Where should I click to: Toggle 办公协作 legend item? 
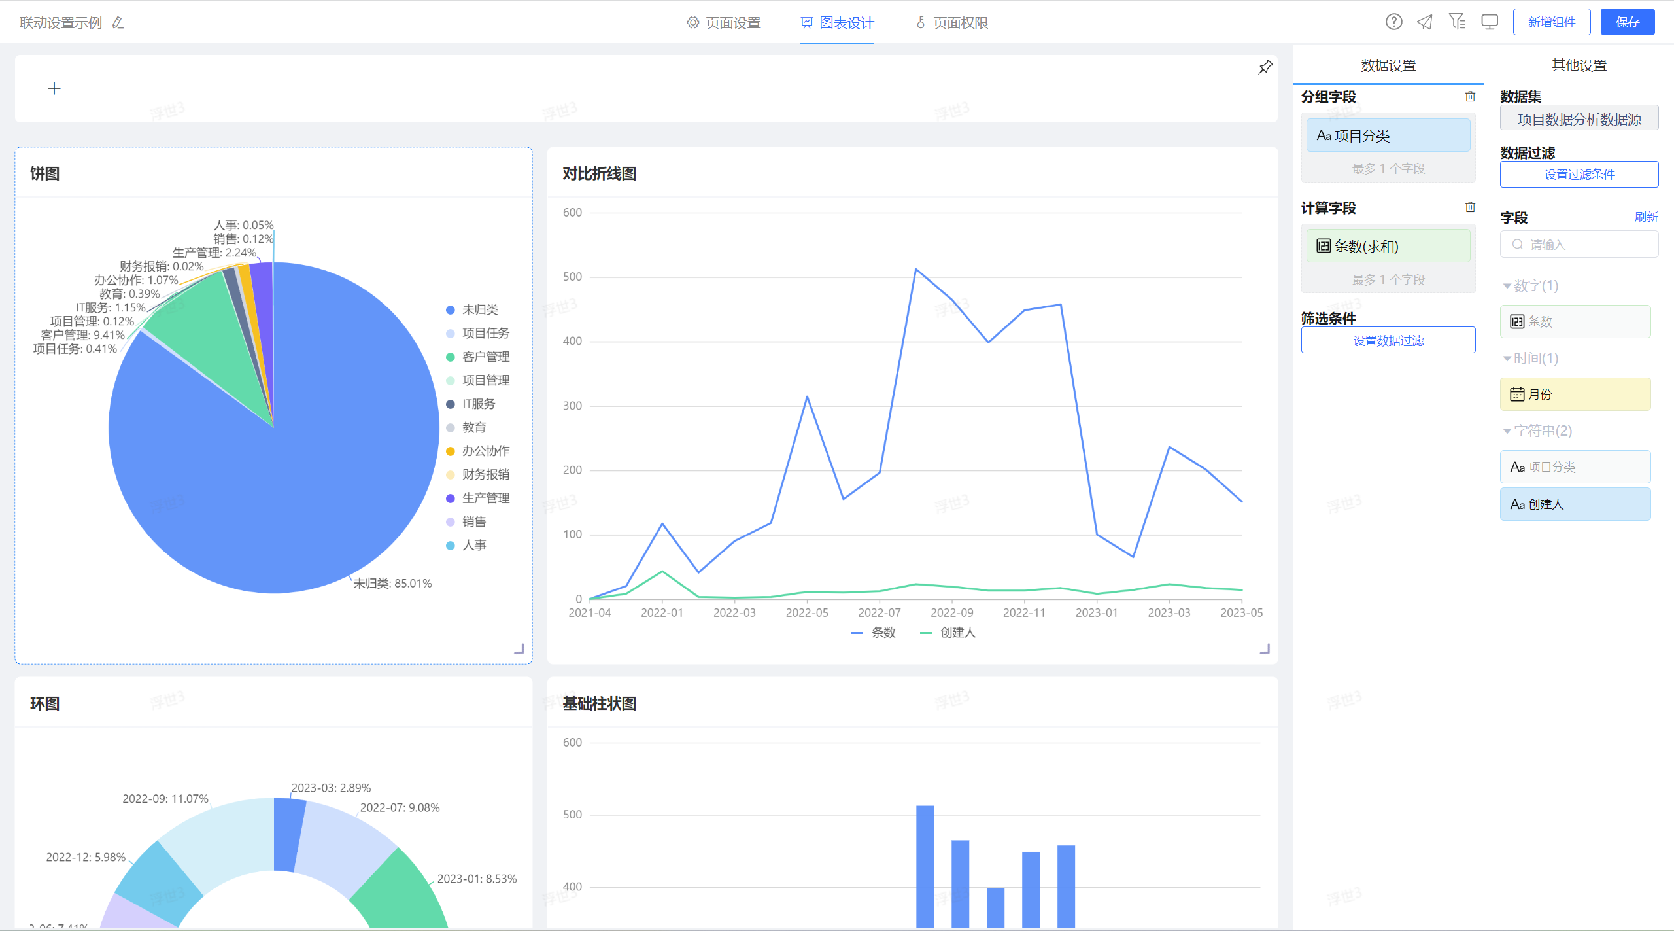pyautogui.click(x=477, y=451)
